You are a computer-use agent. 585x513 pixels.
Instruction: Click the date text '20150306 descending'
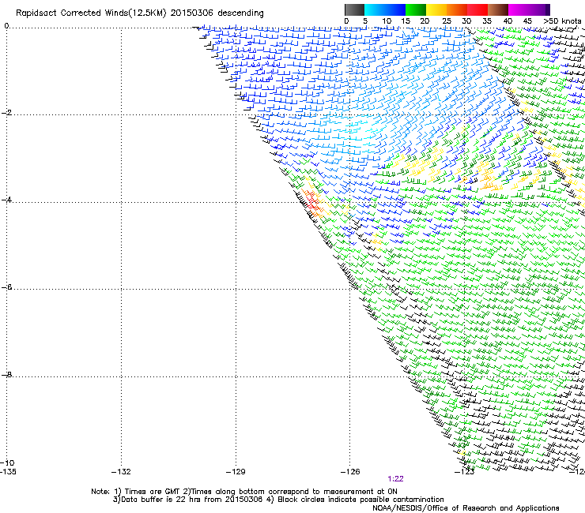click(x=217, y=13)
